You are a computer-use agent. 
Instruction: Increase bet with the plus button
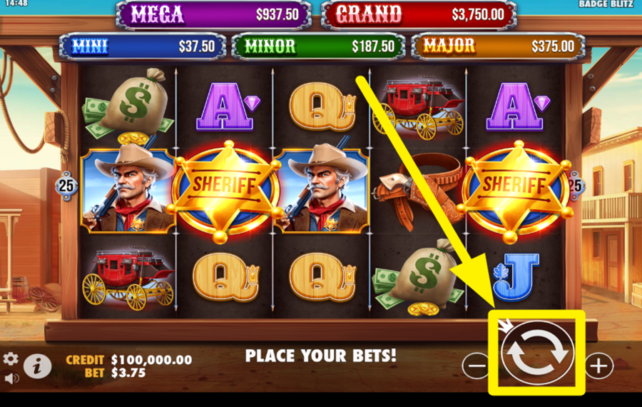pos(599,365)
